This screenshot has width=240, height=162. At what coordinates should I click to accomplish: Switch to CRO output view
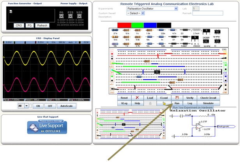tap(19, 25)
